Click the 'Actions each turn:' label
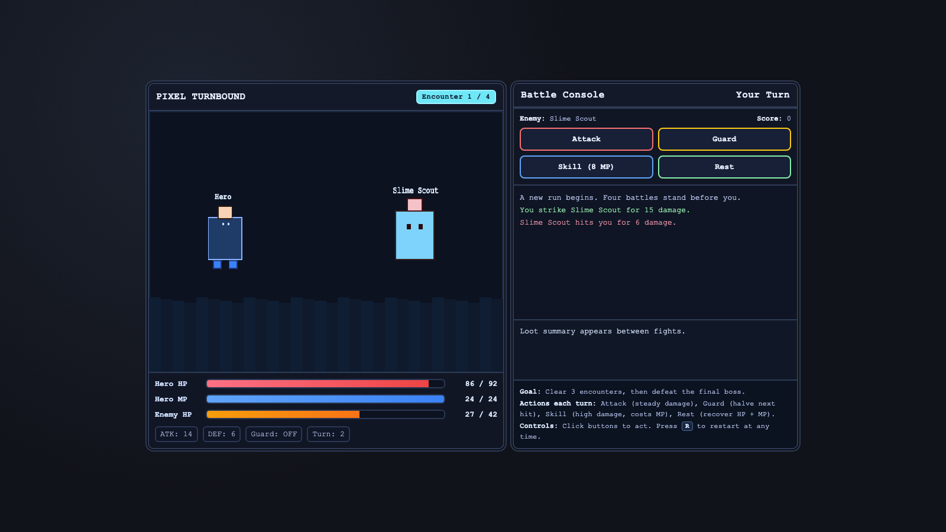The width and height of the screenshot is (946, 532). (558, 404)
